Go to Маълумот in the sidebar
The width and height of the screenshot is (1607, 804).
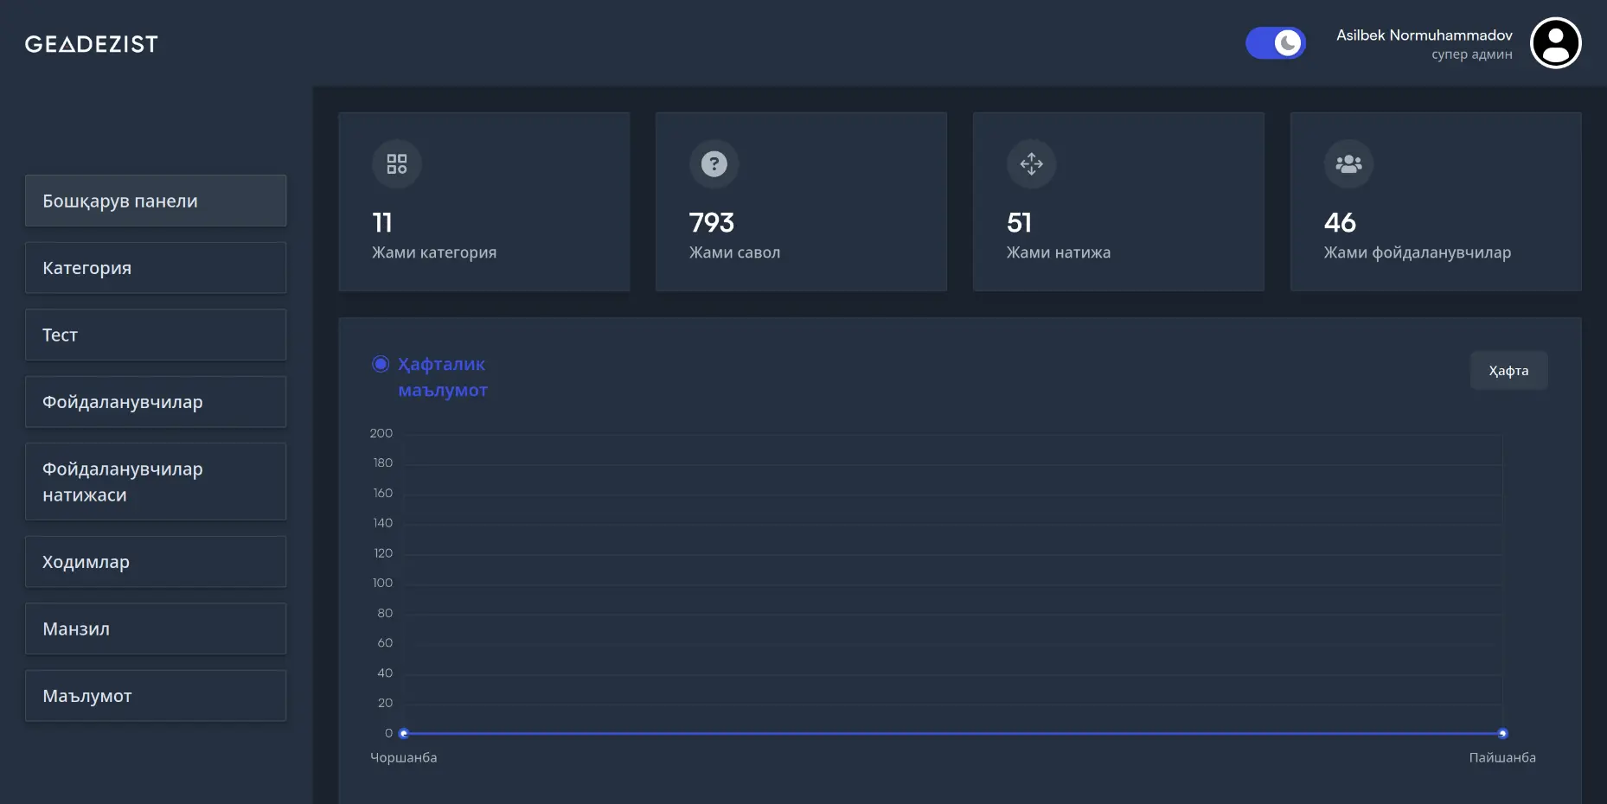(156, 696)
